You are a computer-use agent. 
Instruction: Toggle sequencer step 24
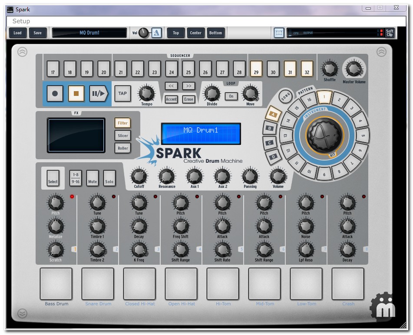[x=172, y=69]
